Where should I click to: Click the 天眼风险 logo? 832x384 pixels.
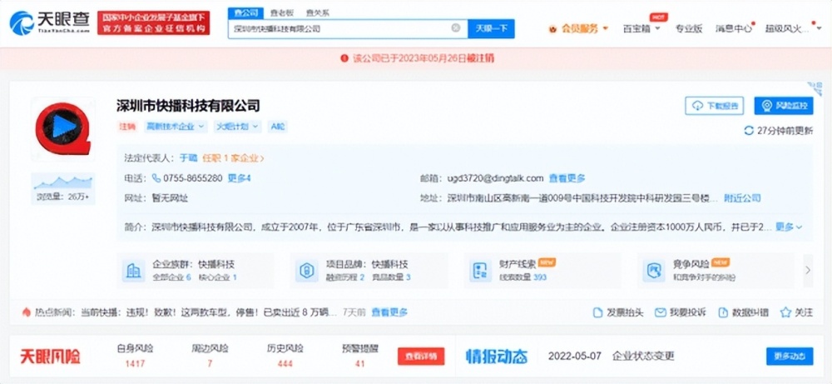(51, 357)
